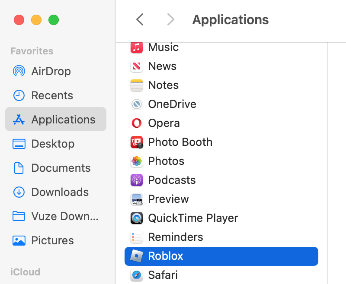Launch Opera from its icon
Screen dimensions: 346x284
137,123
